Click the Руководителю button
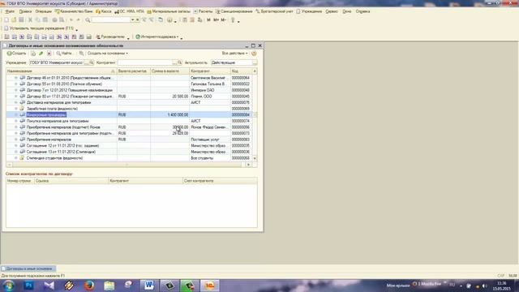The width and height of the screenshot is (519, 292). click(x=110, y=36)
